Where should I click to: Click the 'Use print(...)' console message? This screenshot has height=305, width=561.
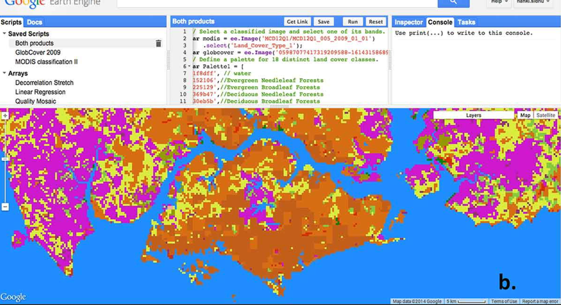464,33
